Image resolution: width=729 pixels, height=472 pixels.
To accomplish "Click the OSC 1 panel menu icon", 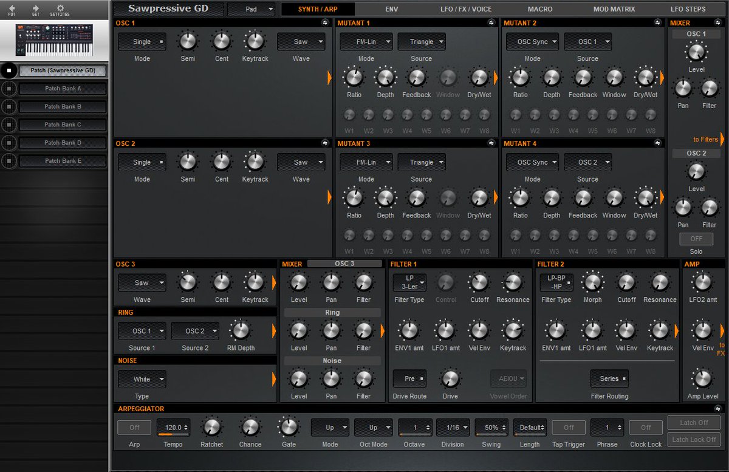I will point(325,22).
